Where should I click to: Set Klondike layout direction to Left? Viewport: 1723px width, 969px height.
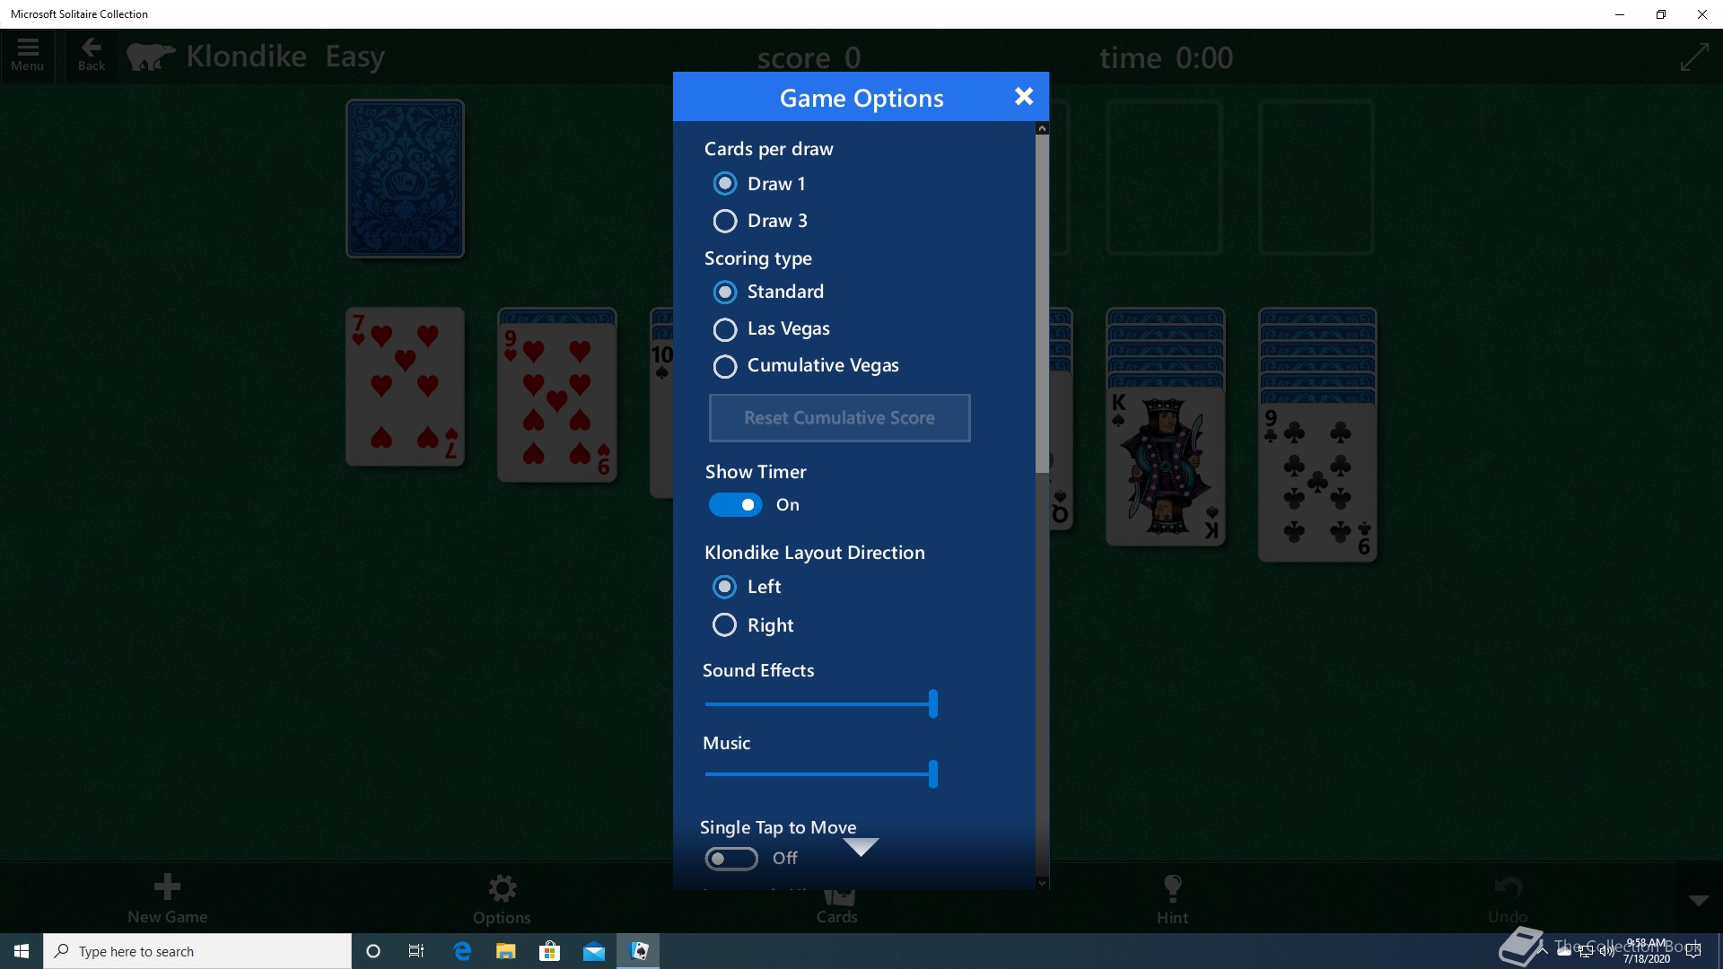(747, 587)
